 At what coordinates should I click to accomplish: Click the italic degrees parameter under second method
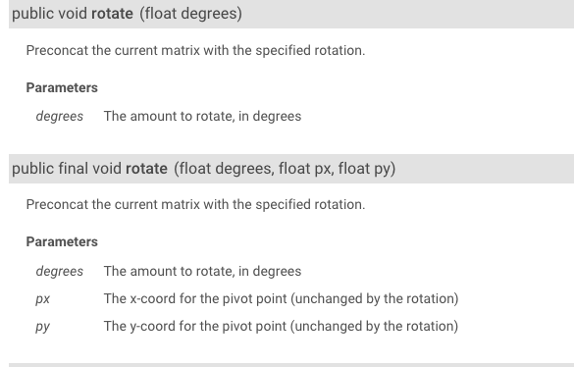point(60,272)
